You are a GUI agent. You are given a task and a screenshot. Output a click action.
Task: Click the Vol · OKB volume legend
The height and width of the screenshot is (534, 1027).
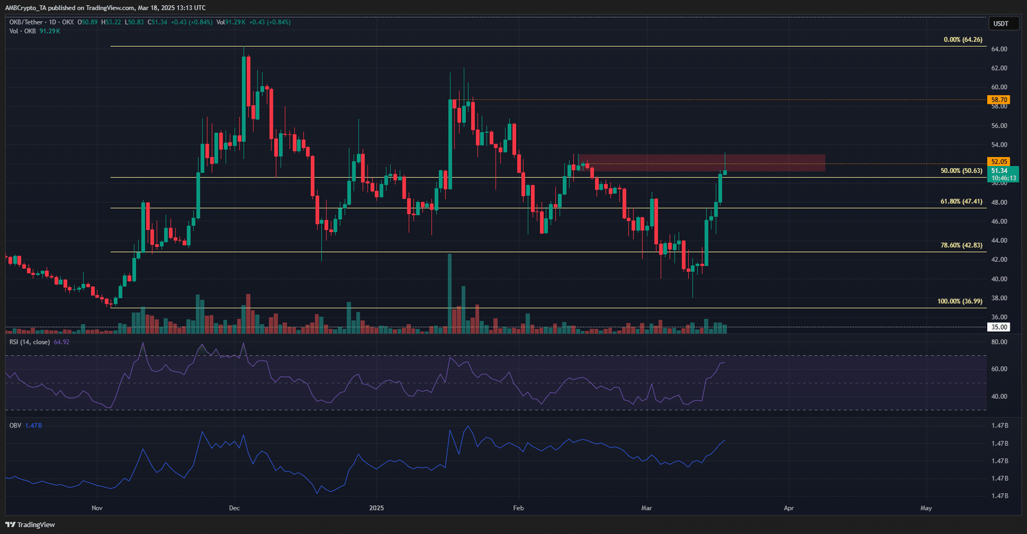pyautogui.click(x=22, y=31)
